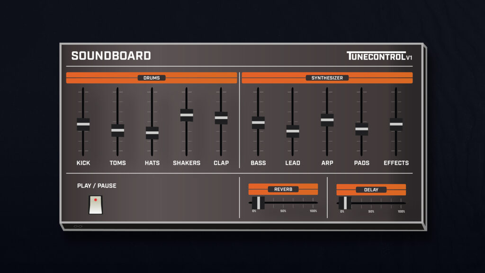The image size is (485, 273).
Task: Click the Shakers fader handle
Action: tap(187, 115)
